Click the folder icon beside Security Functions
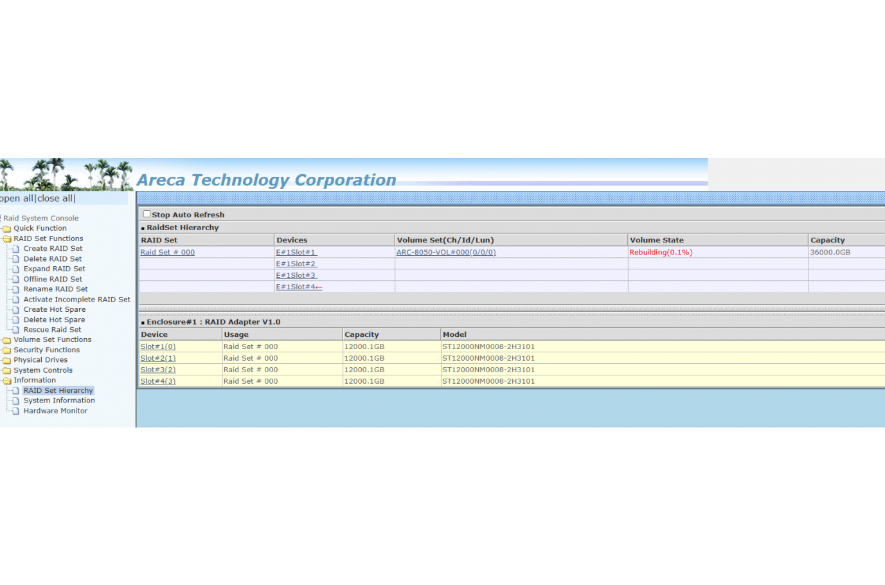The width and height of the screenshot is (885, 585). pyautogui.click(x=8, y=349)
